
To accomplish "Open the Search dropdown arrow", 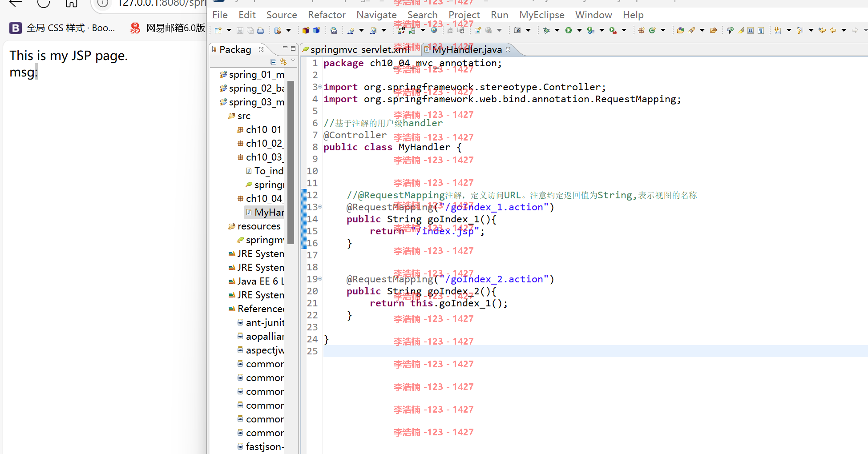I will pos(702,30).
